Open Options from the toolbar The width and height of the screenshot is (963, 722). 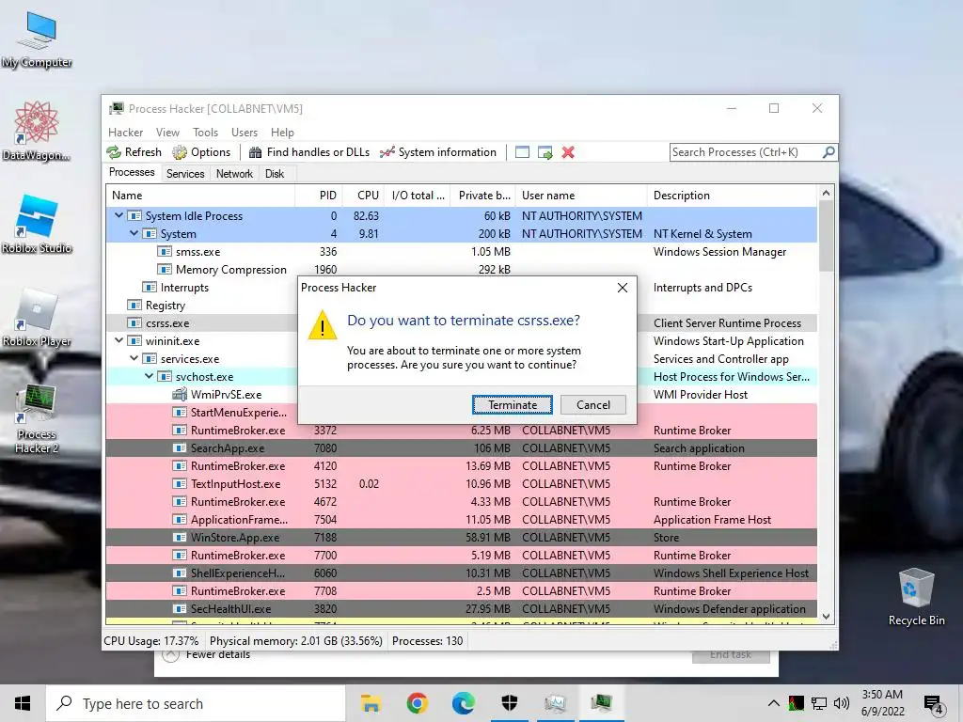(201, 152)
